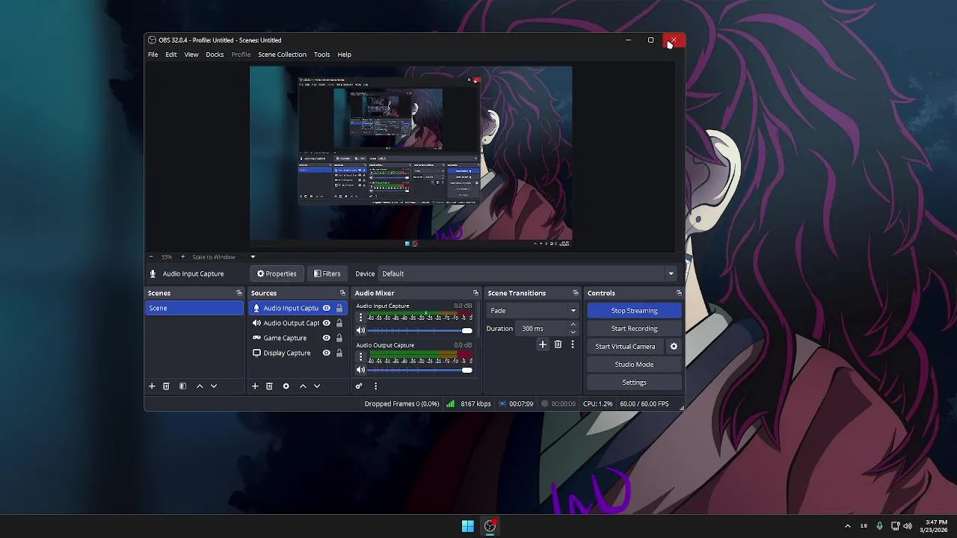Open Properties for the selected source
This screenshot has width=957, height=538.
[277, 273]
